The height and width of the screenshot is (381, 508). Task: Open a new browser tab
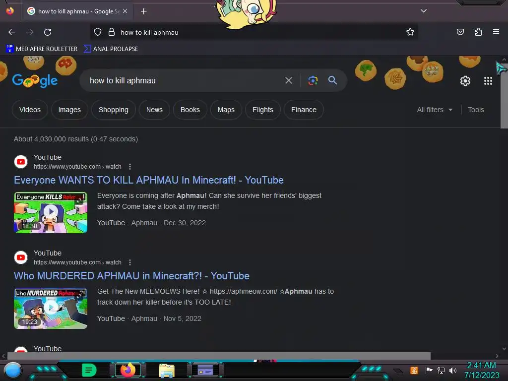[143, 11]
